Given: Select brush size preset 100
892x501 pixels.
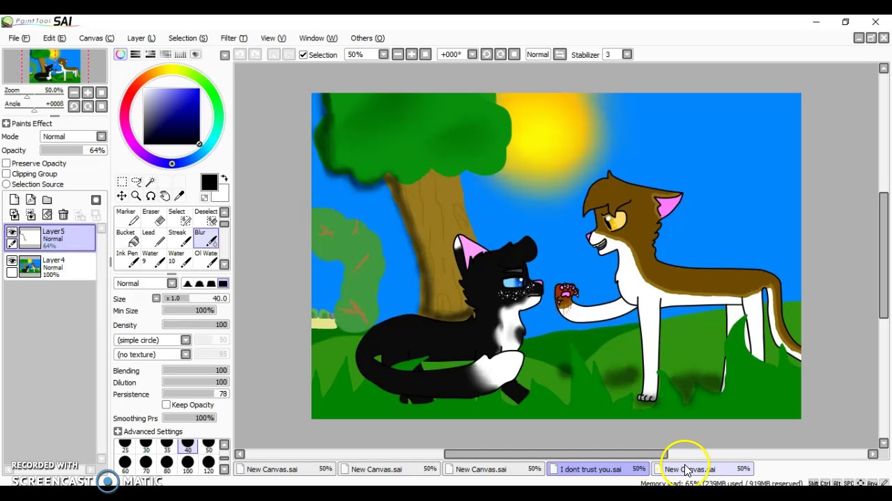Looking at the screenshot, I should 187,466.
